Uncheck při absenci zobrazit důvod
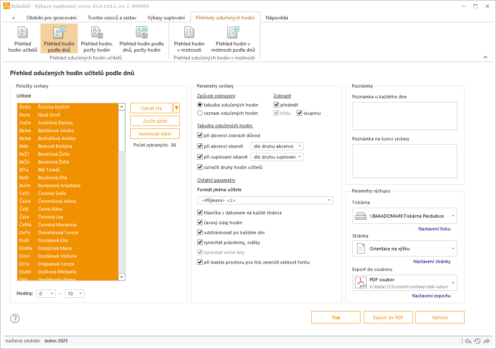Screen dimensions: 496x349 (x=229, y=135)
